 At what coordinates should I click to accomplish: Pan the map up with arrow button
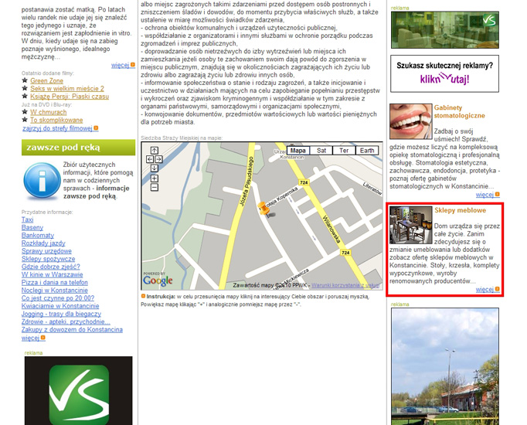coord(155,150)
